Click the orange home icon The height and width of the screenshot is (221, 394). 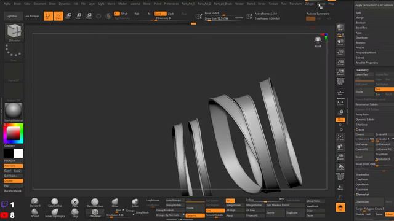click(x=340, y=207)
